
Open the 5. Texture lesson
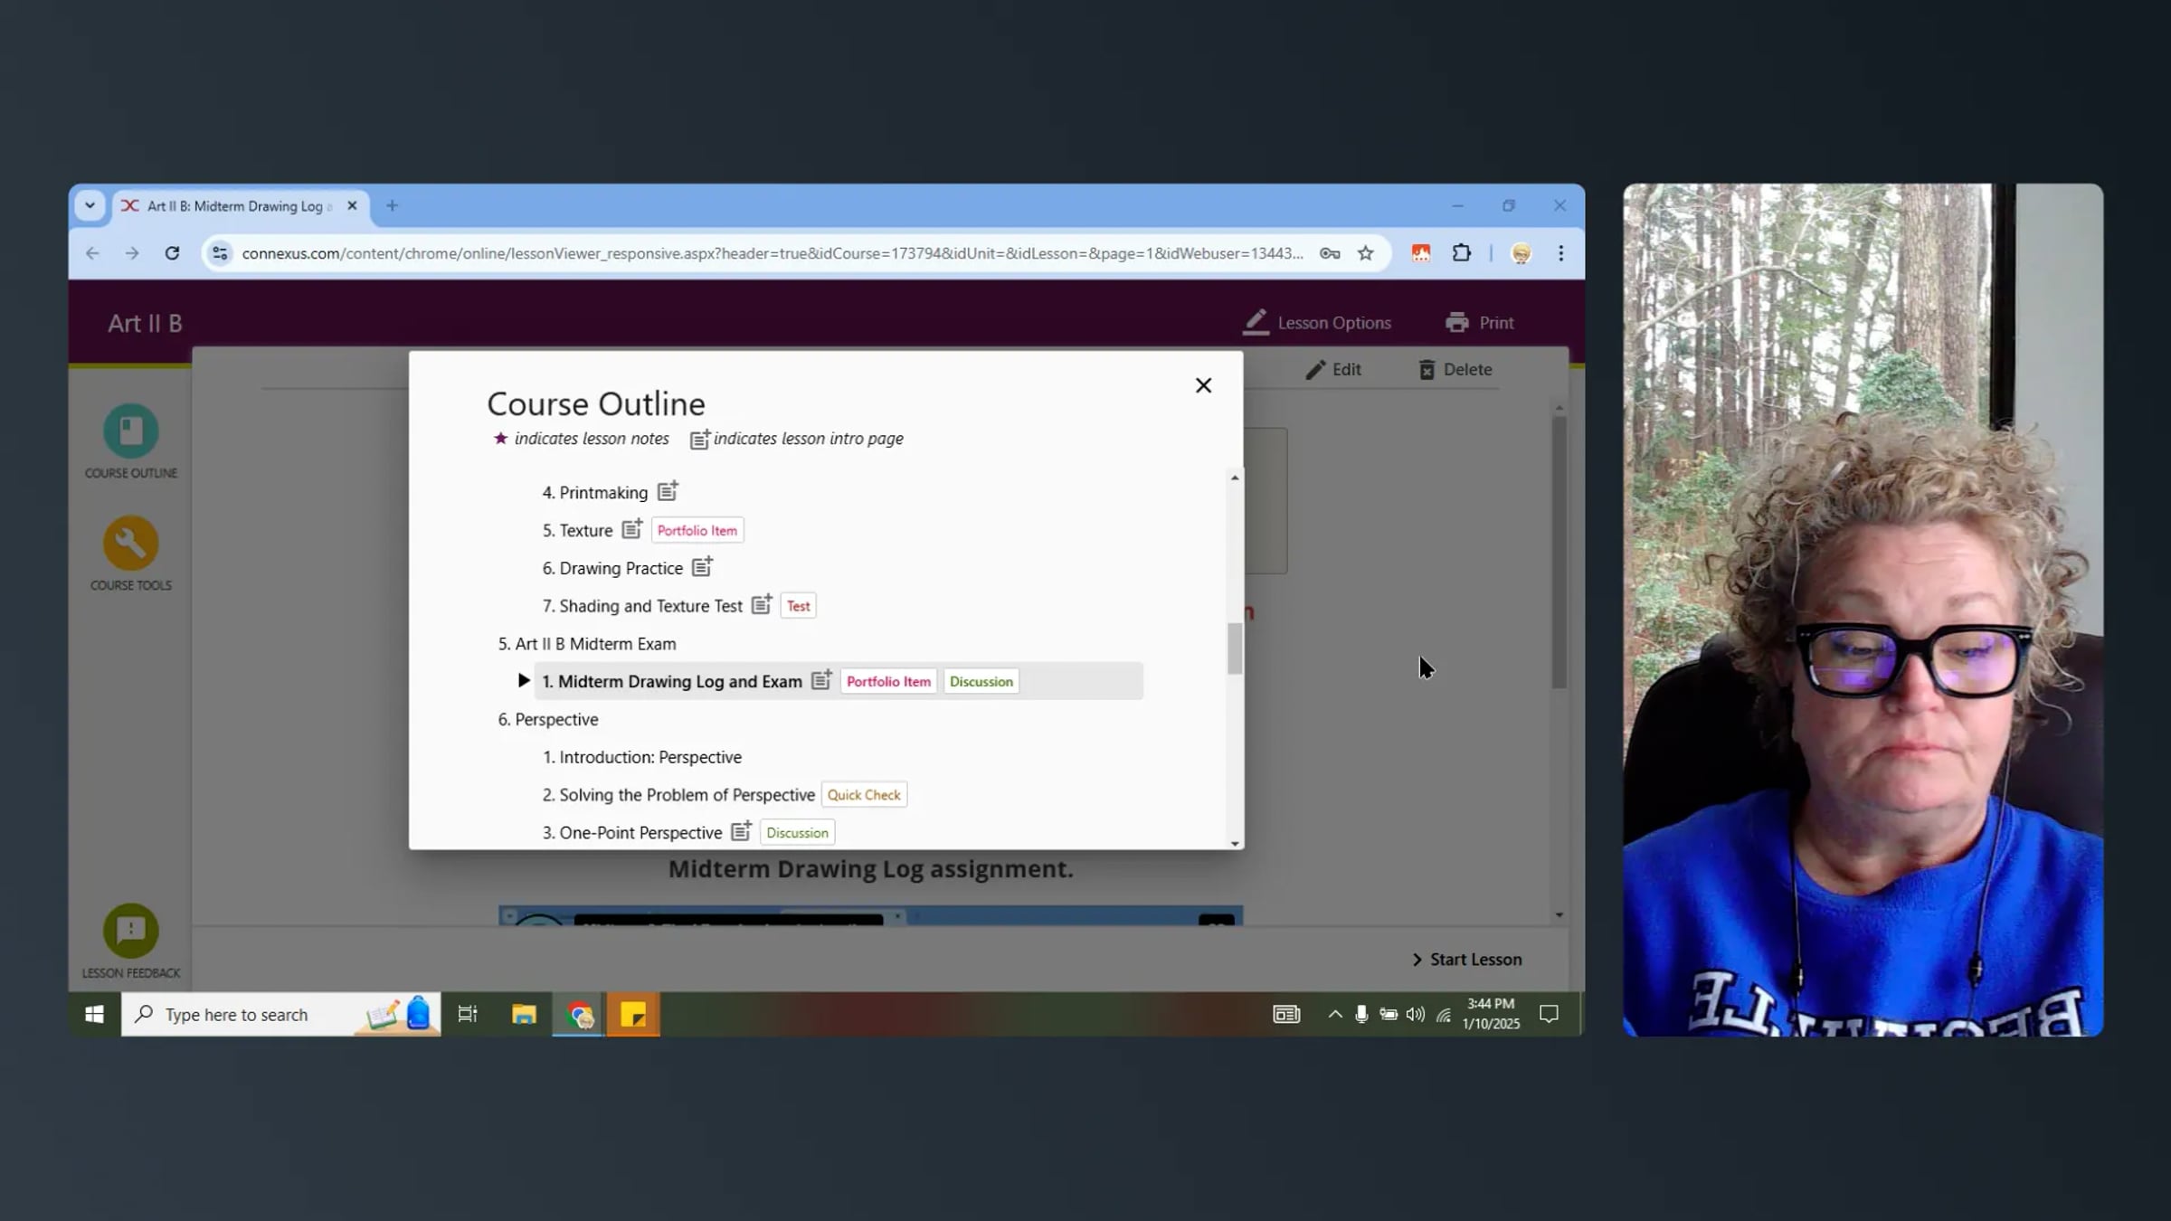click(x=577, y=531)
